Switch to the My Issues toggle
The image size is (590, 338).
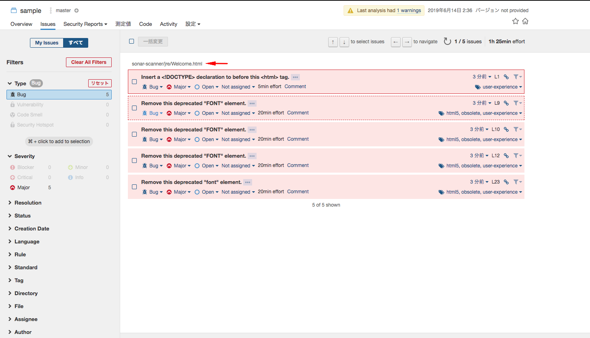(x=47, y=43)
